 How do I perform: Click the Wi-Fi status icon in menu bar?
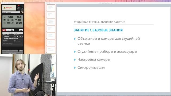tap(142, 1)
